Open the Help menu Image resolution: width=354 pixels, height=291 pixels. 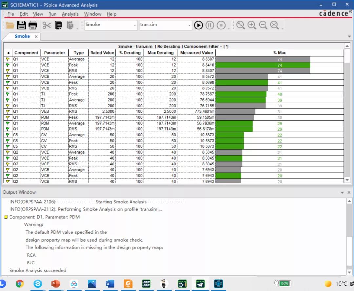tap(111, 14)
